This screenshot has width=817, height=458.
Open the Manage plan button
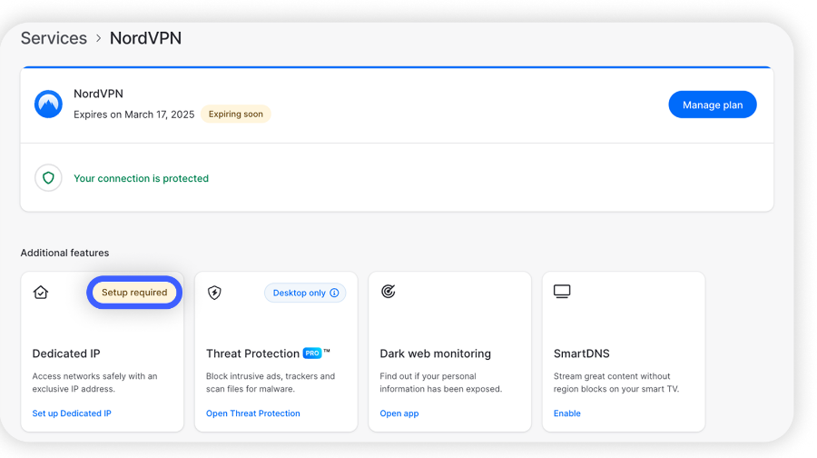pyautogui.click(x=713, y=105)
